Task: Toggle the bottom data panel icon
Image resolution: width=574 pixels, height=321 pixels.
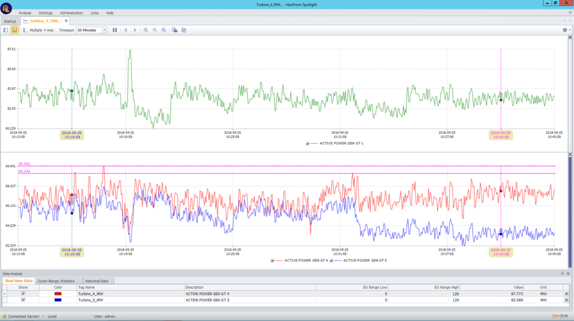Action: pyautogui.click(x=14, y=30)
